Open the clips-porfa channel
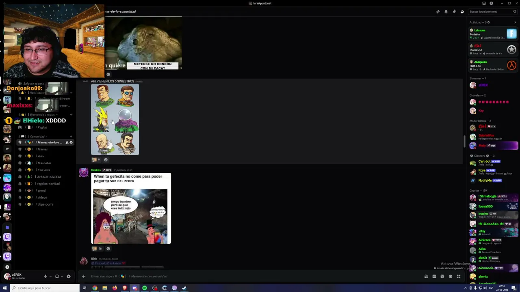This screenshot has width=520, height=292. [x=45, y=204]
